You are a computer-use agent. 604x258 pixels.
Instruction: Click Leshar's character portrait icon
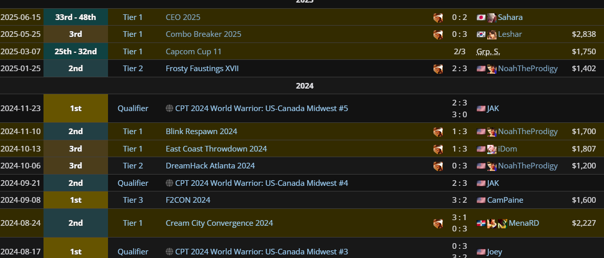click(x=491, y=34)
